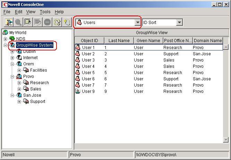Expand the Research post office node

coord(19,83)
